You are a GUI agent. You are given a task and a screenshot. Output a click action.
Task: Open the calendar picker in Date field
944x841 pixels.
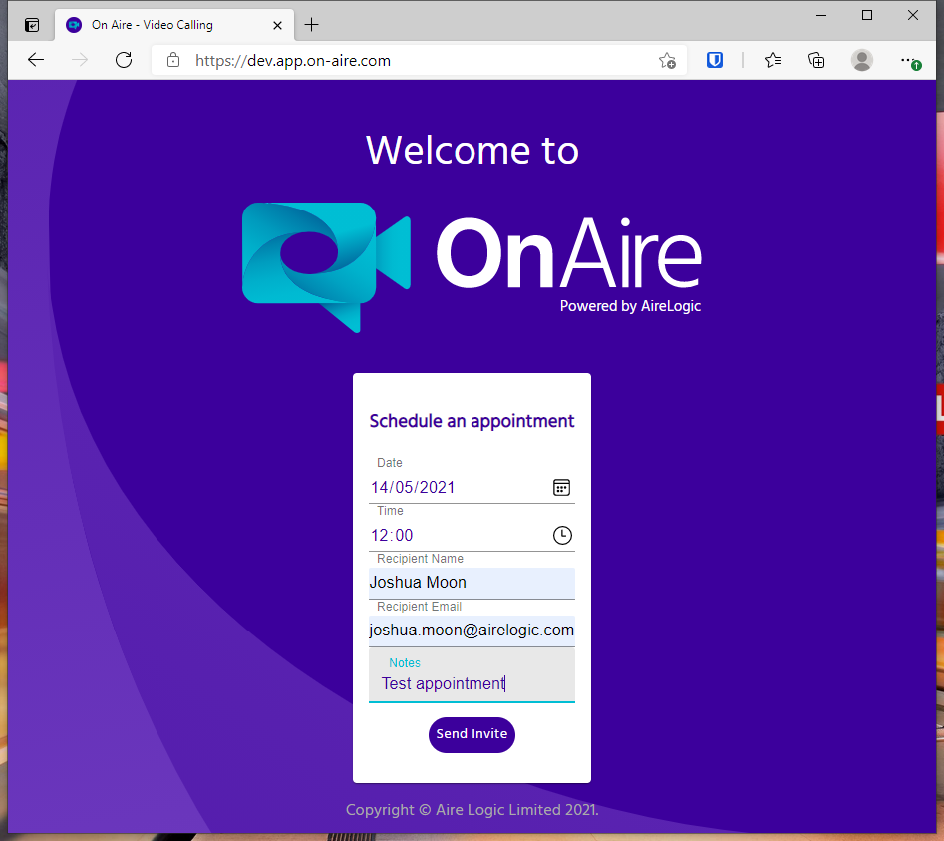pyautogui.click(x=561, y=487)
